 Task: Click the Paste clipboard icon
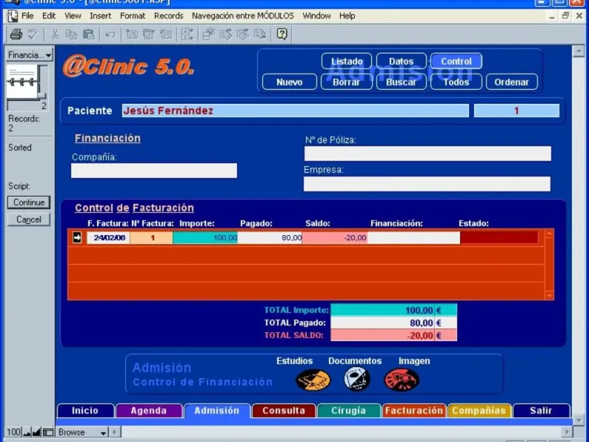click(88, 35)
